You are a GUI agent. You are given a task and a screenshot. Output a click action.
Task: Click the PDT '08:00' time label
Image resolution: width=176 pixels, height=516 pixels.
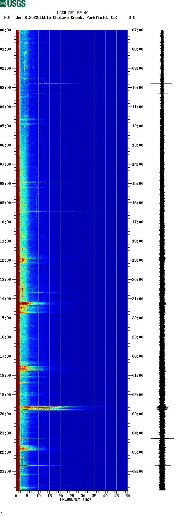[x=6, y=184]
